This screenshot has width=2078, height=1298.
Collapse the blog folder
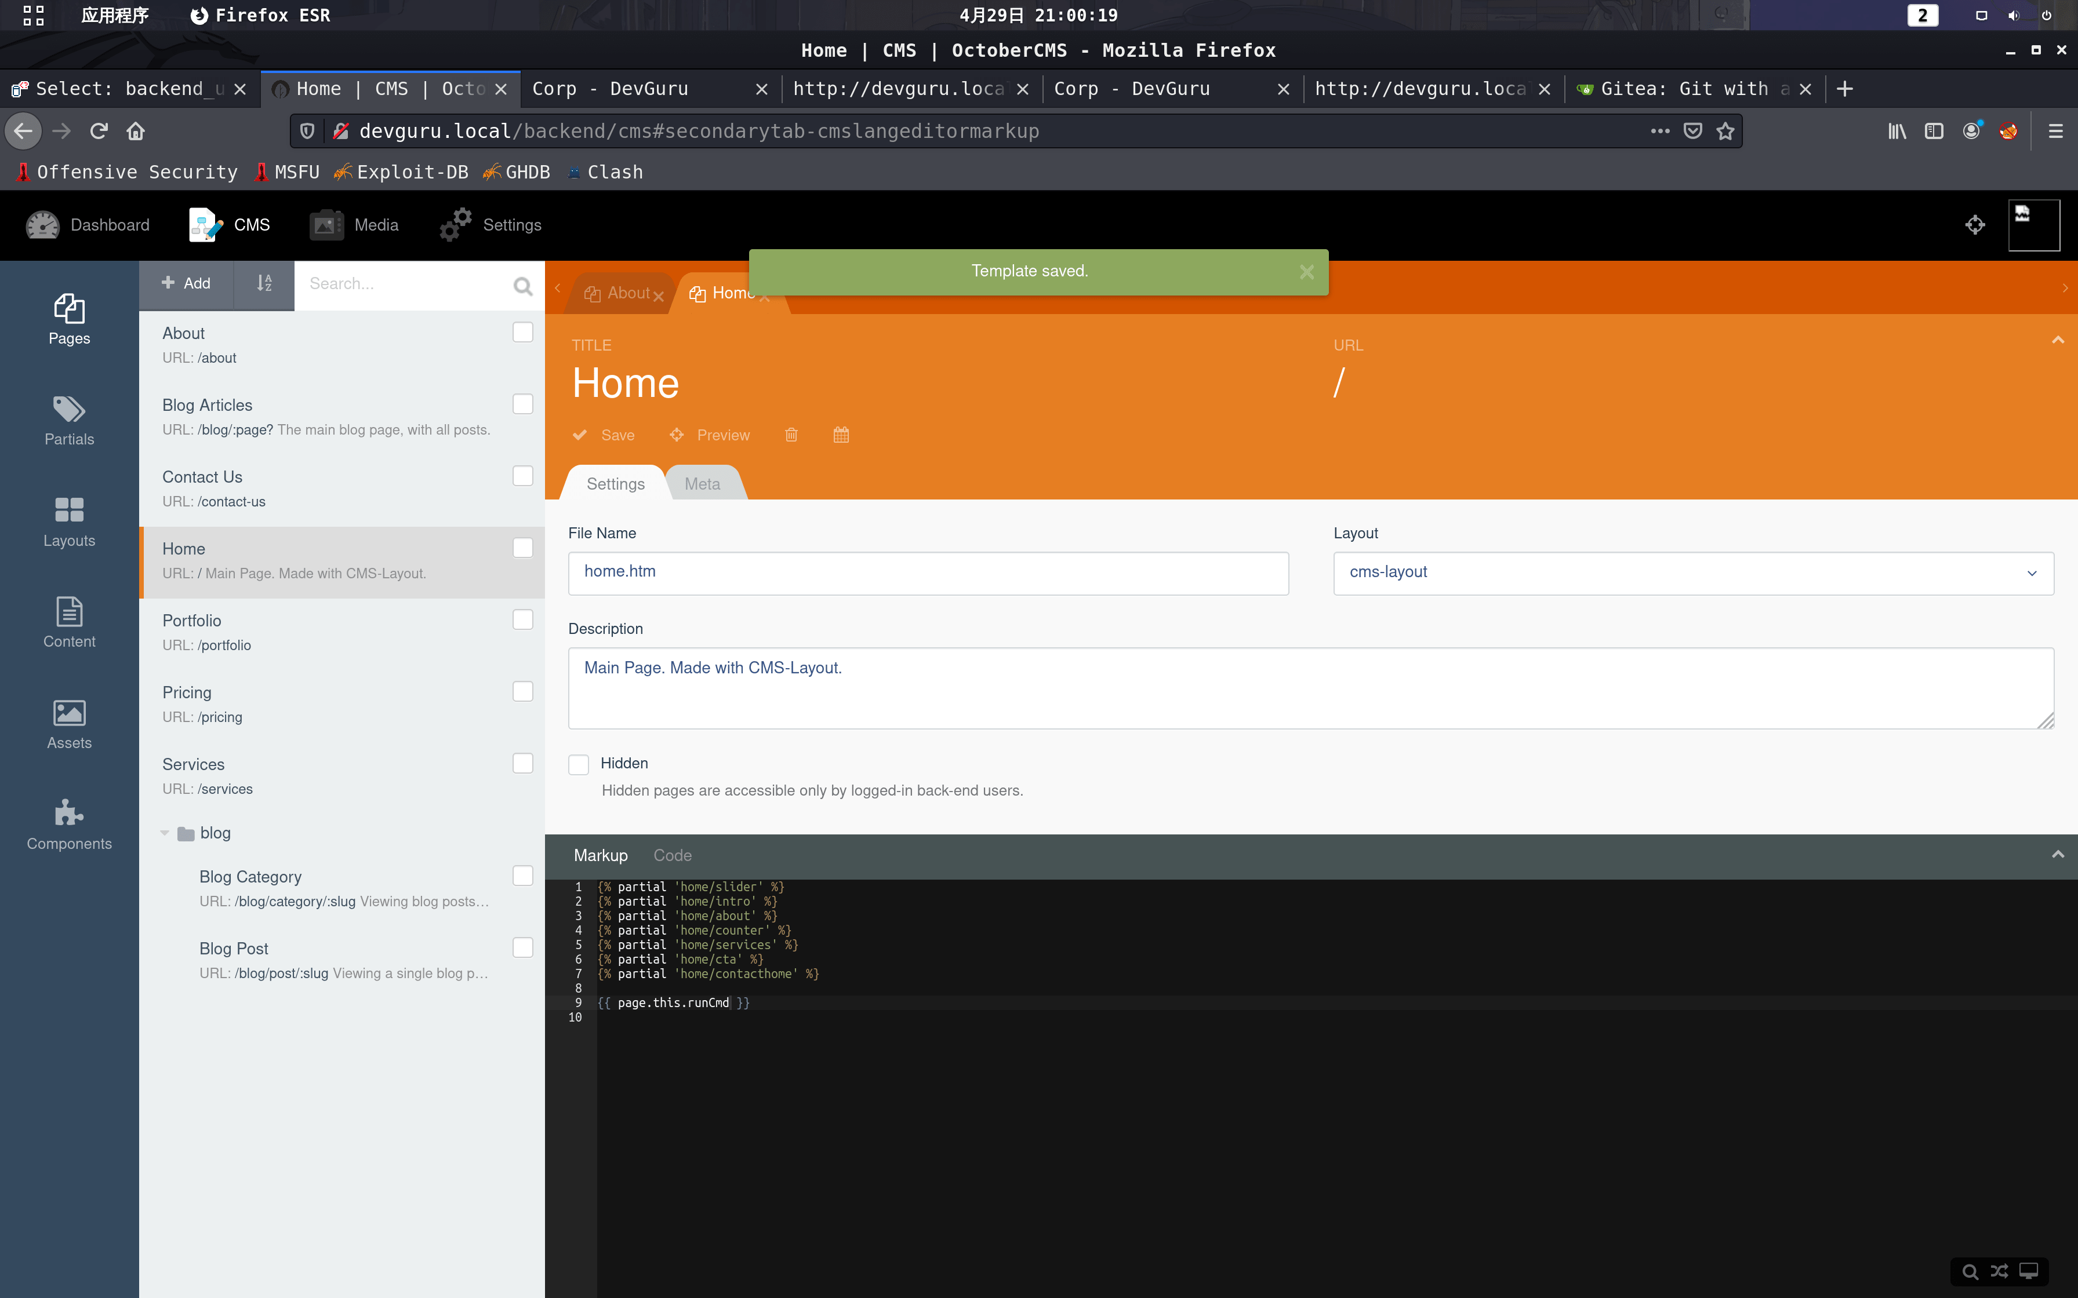coord(165,833)
